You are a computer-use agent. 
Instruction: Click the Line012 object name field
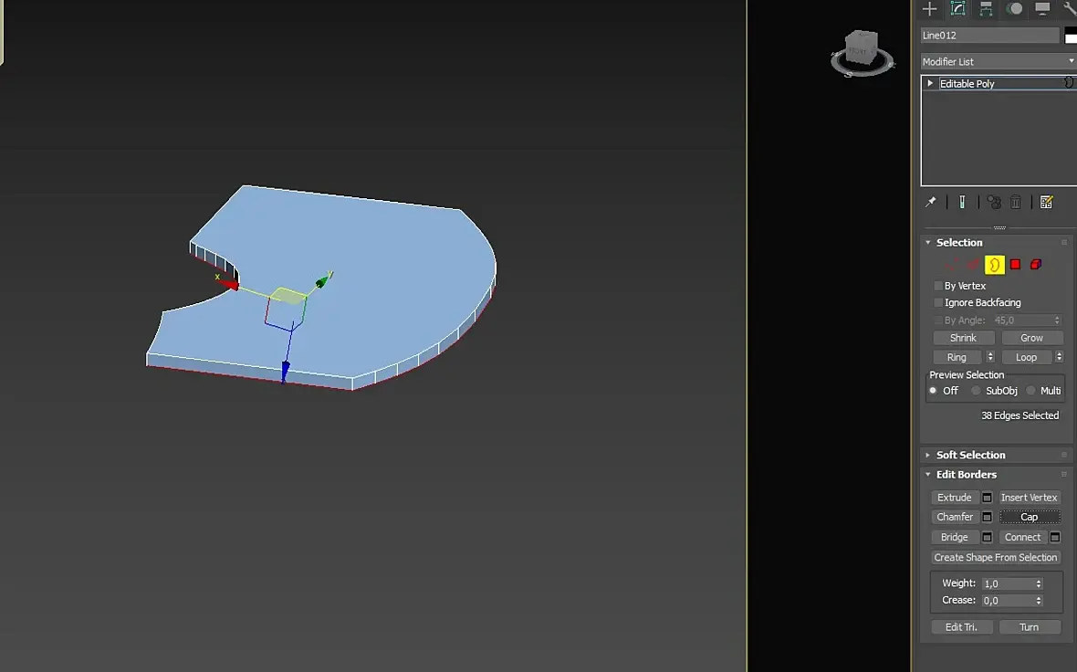(x=989, y=35)
